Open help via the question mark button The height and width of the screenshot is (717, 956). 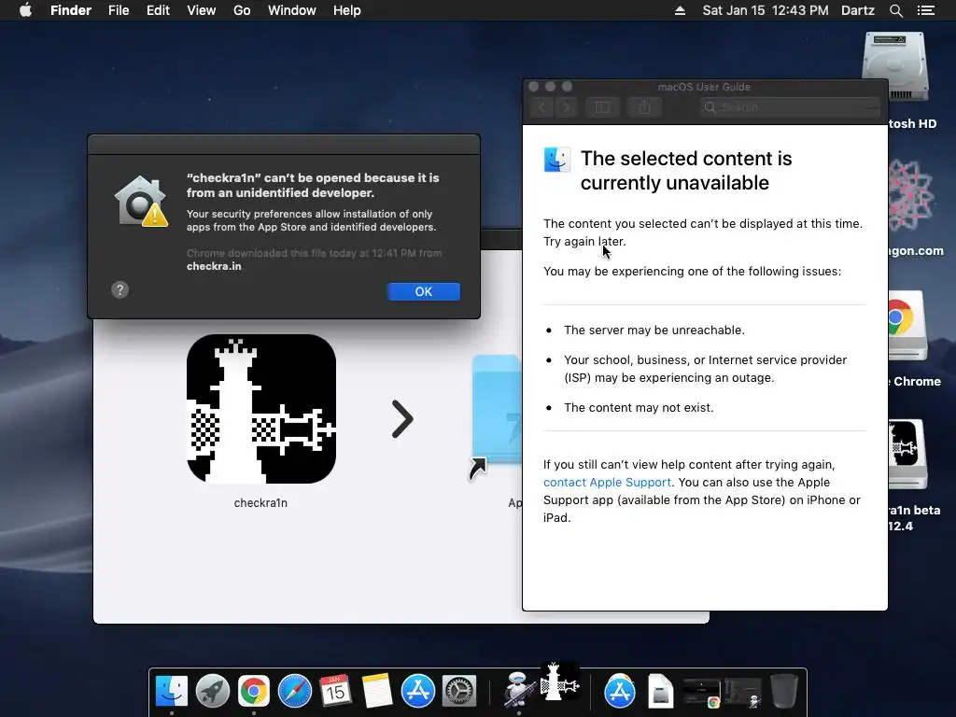[x=120, y=289]
